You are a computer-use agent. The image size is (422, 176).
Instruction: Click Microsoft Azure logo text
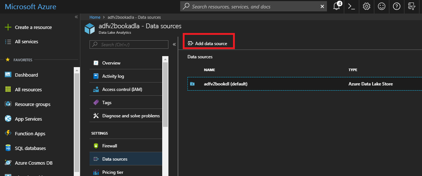click(31, 7)
